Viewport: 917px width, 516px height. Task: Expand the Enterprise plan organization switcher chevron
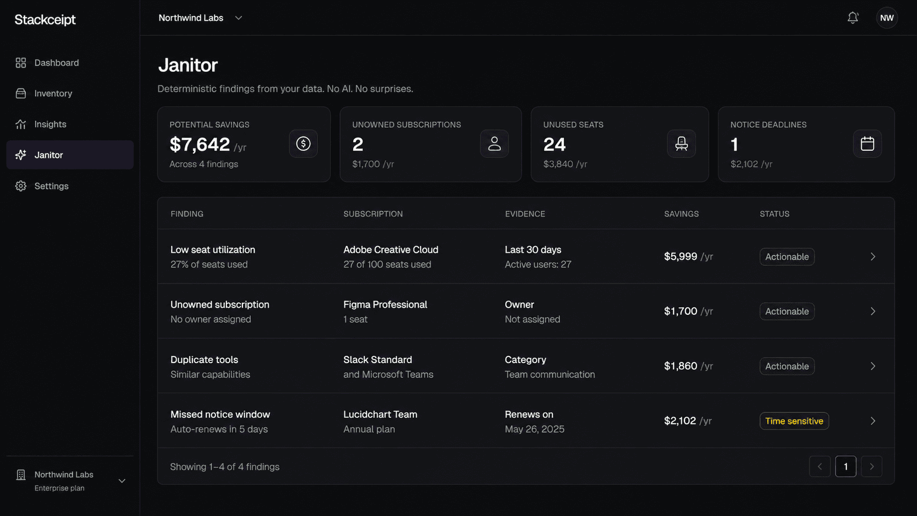(122, 481)
